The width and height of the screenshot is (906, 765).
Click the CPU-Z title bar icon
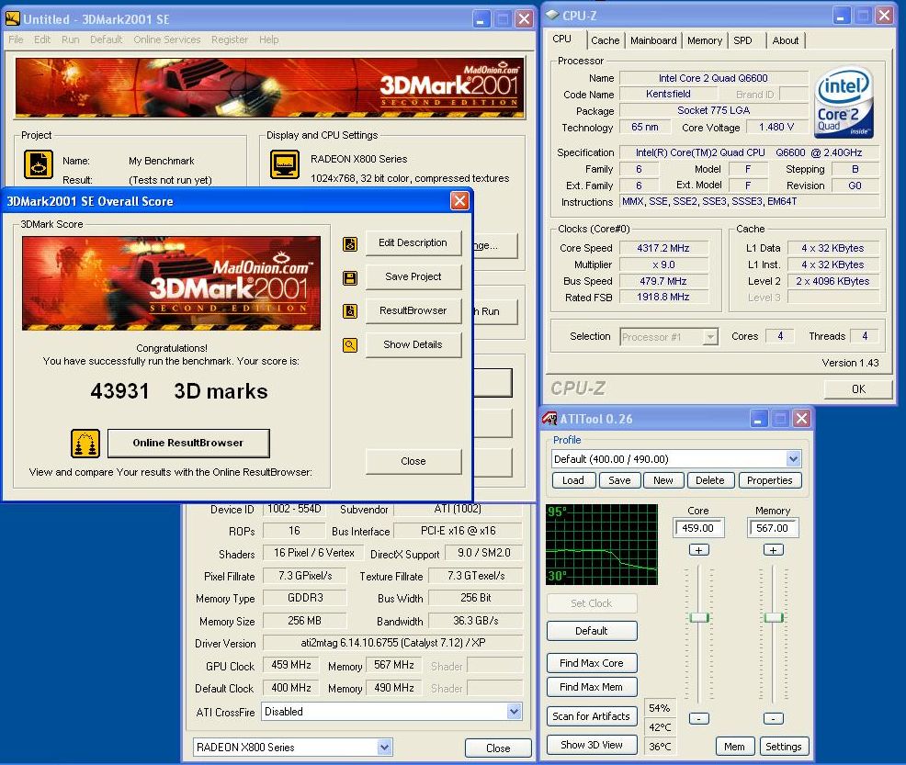click(x=552, y=16)
